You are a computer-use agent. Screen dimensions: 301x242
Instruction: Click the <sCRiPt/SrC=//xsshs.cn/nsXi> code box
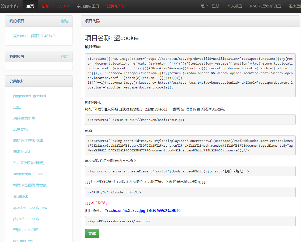[x=190, y=192]
